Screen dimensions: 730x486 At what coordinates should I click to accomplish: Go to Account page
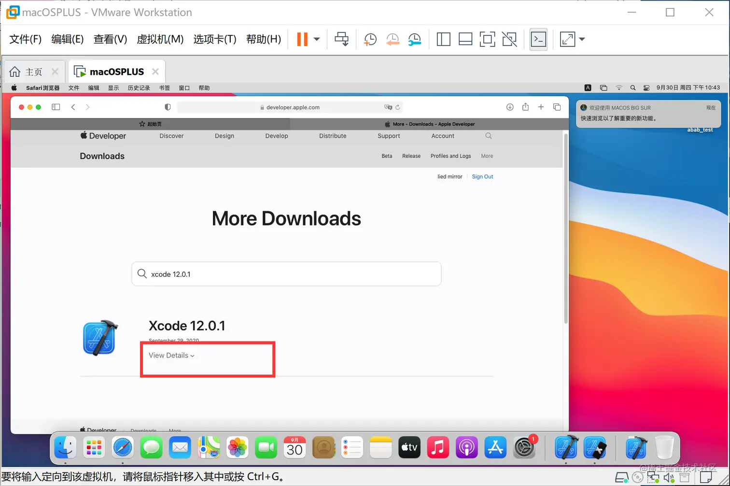(443, 136)
